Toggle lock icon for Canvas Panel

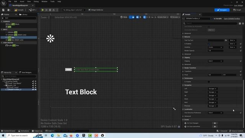click(x=33, y=81)
